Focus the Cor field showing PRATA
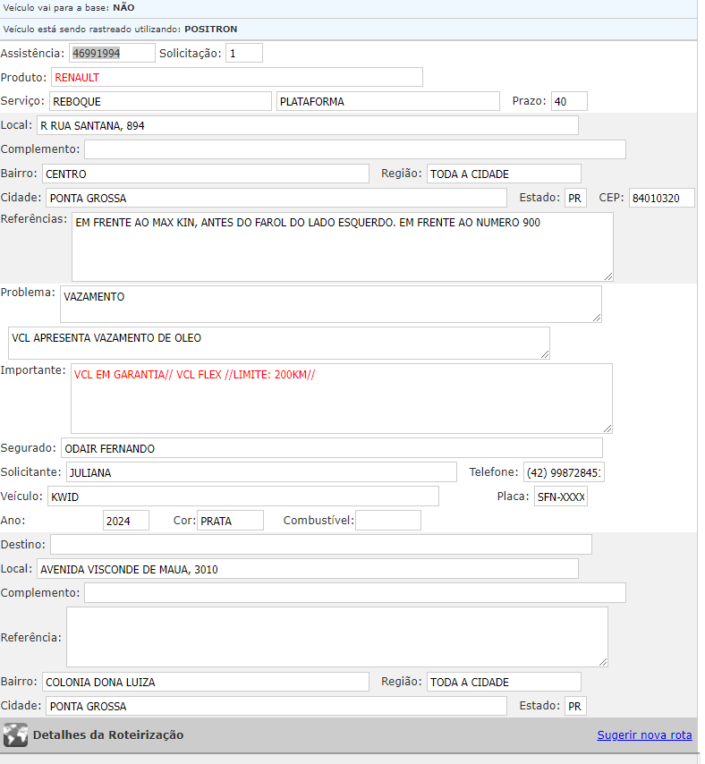Screen dimensions: 705x764 (x=230, y=521)
